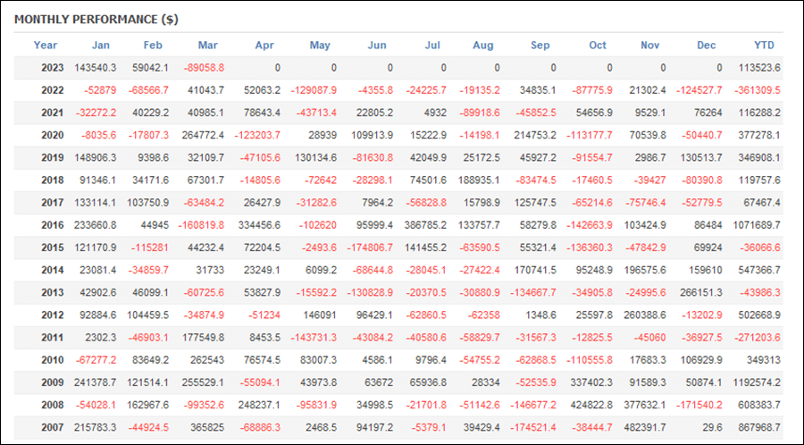This screenshot has width=804, height=445.
Task: Select the Monthly Performance ($) heading
Action: tap(96, 20)
